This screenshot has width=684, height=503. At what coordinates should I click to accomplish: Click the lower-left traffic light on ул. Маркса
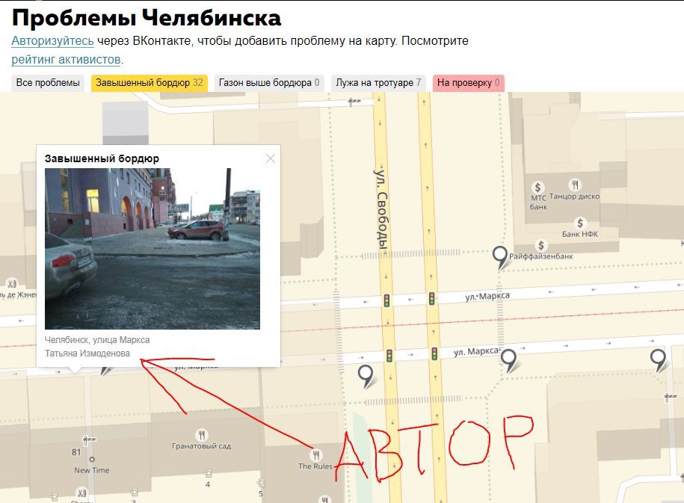pyautogui.click(x=389, y=356)
